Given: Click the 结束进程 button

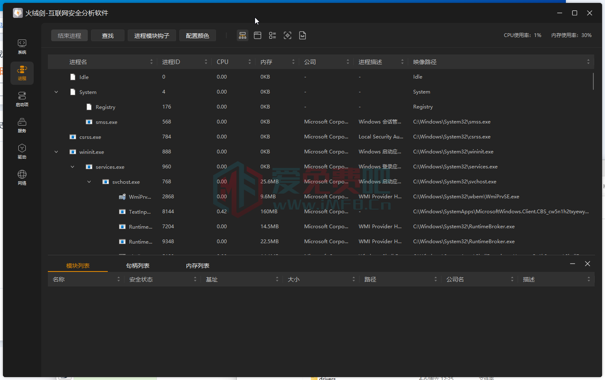Looking at the screenshot, I should [x=69, y=36].
